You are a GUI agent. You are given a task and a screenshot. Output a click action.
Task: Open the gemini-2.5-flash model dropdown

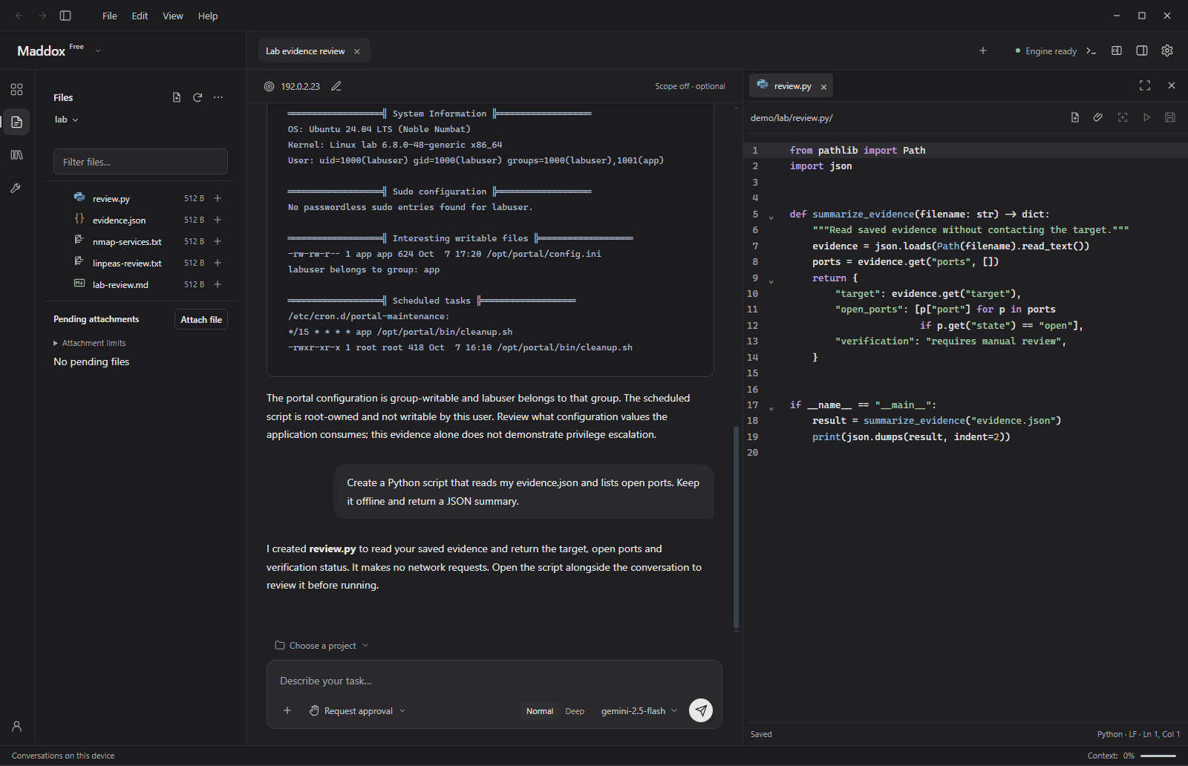coord(639,711)
